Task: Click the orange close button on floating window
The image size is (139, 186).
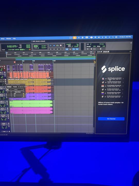Action: (x=15, y=62)
